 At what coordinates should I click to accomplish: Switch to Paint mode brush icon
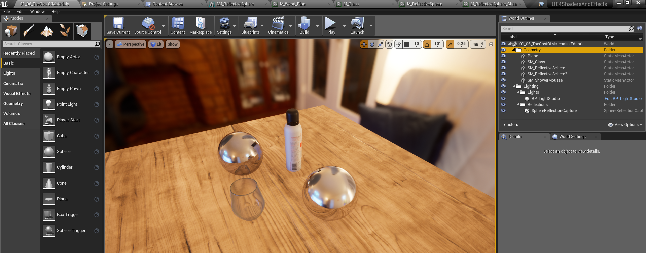(29, 31)
